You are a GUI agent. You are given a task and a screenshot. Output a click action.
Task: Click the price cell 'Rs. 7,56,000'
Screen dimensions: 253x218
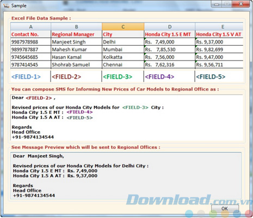170,57
